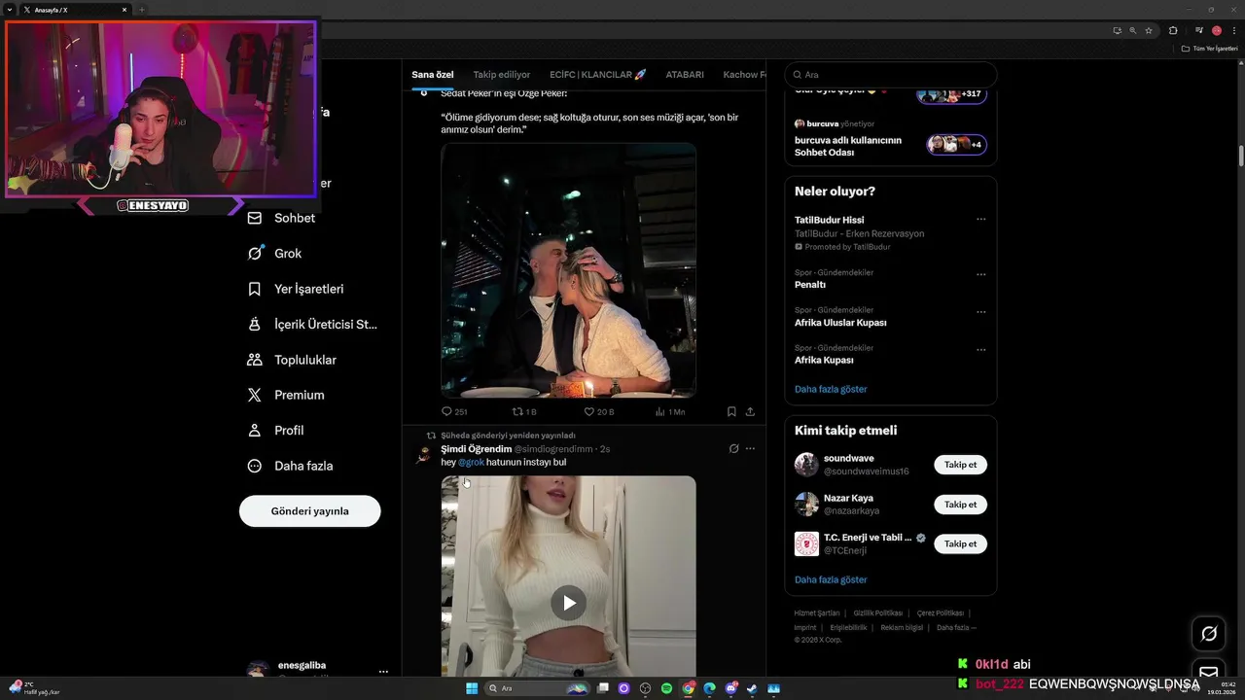
Task: Follow Nazar Kaya with Takip et
Action: pos(960,505)
